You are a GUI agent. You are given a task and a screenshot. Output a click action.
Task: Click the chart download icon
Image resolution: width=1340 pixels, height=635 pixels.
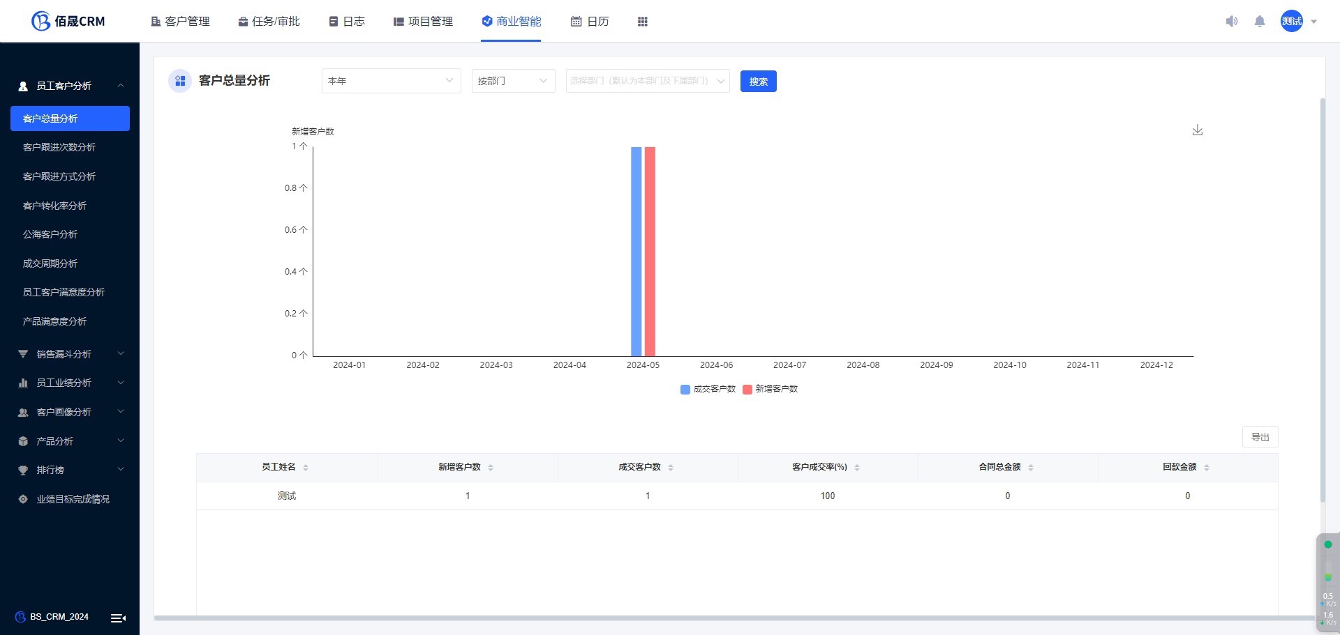1197,130
